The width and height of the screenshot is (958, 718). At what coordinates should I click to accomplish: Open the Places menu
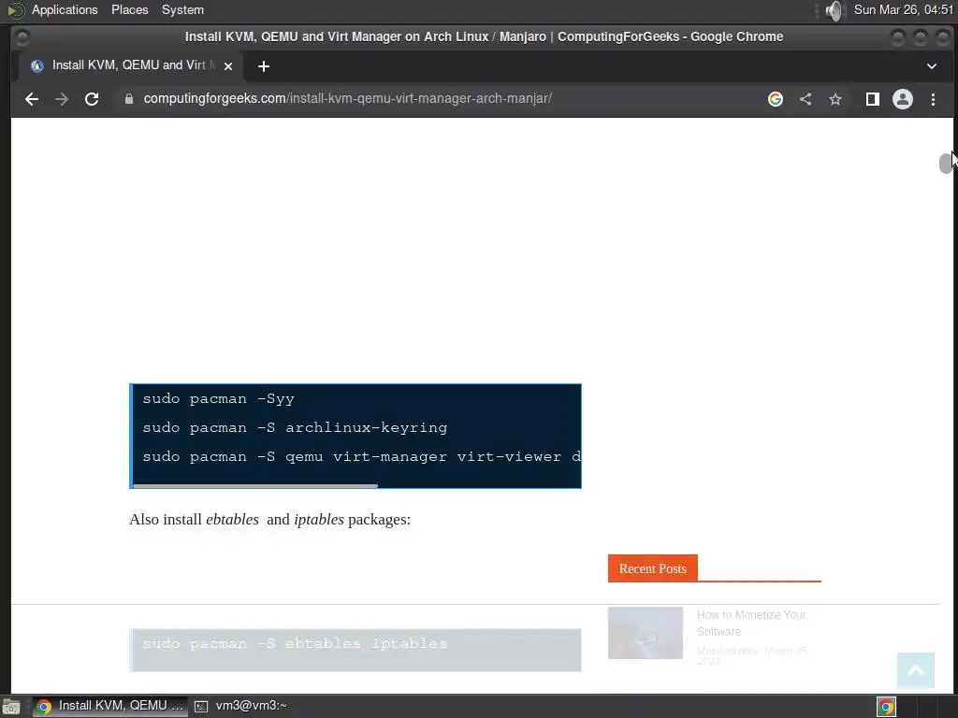pos(129,9)
